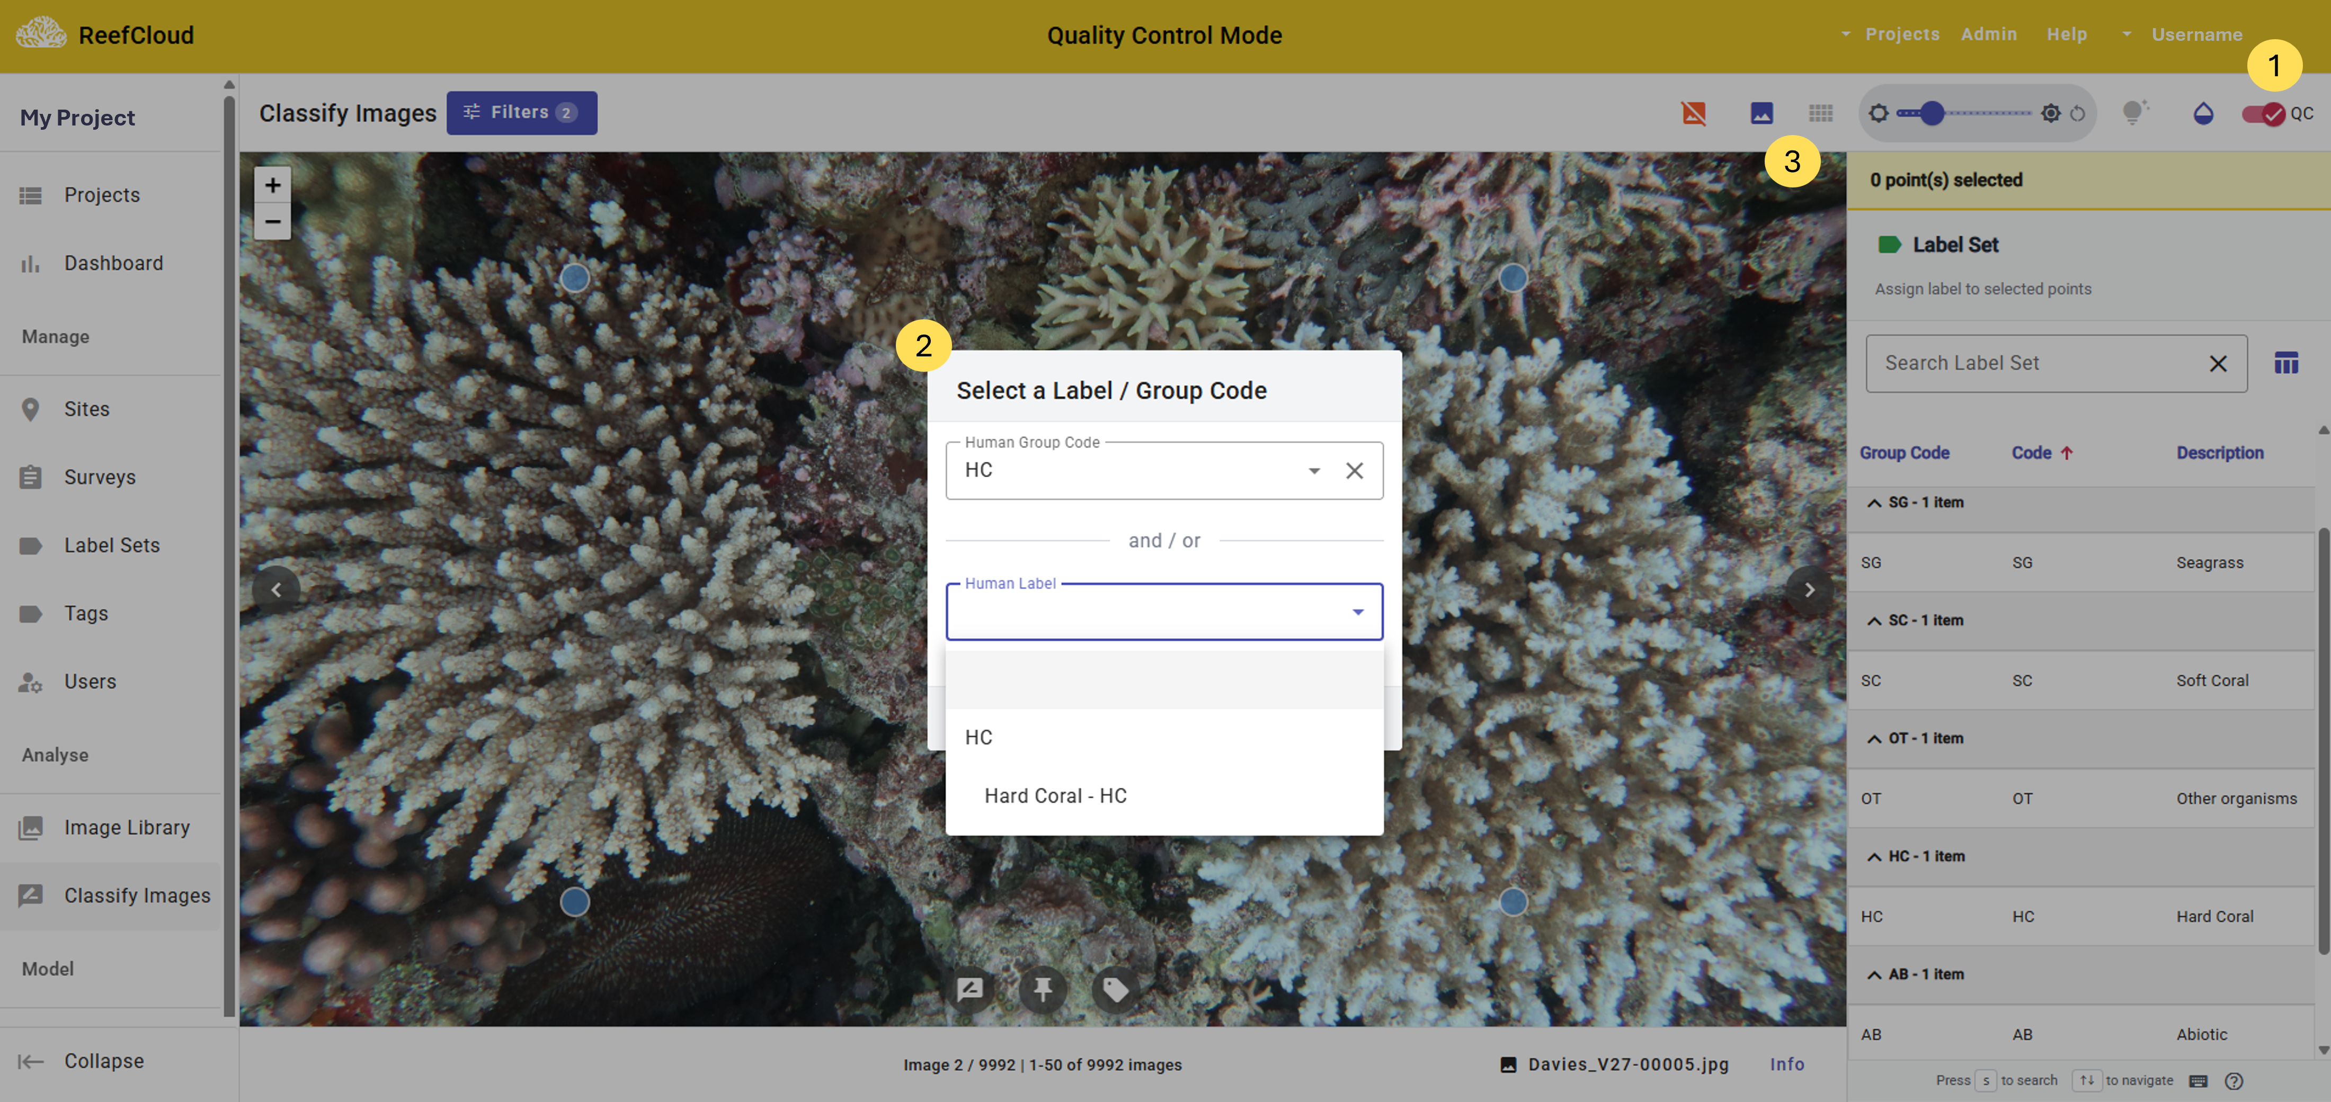This screenshot has width=2331, height=1102.
Task: Click the lightbulb icon in toolbar
Action: [x=2134, y=113]
